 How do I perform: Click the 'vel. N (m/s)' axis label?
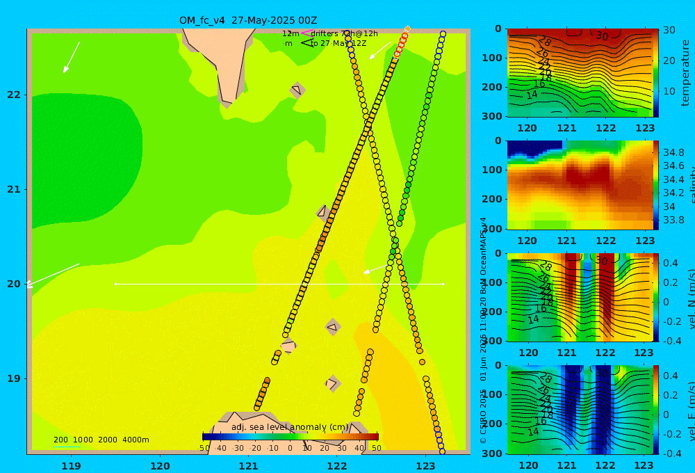tap(692, 298)
